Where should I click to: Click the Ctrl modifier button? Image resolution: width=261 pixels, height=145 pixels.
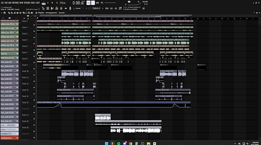pyautogui.click(x=111, y=8)
